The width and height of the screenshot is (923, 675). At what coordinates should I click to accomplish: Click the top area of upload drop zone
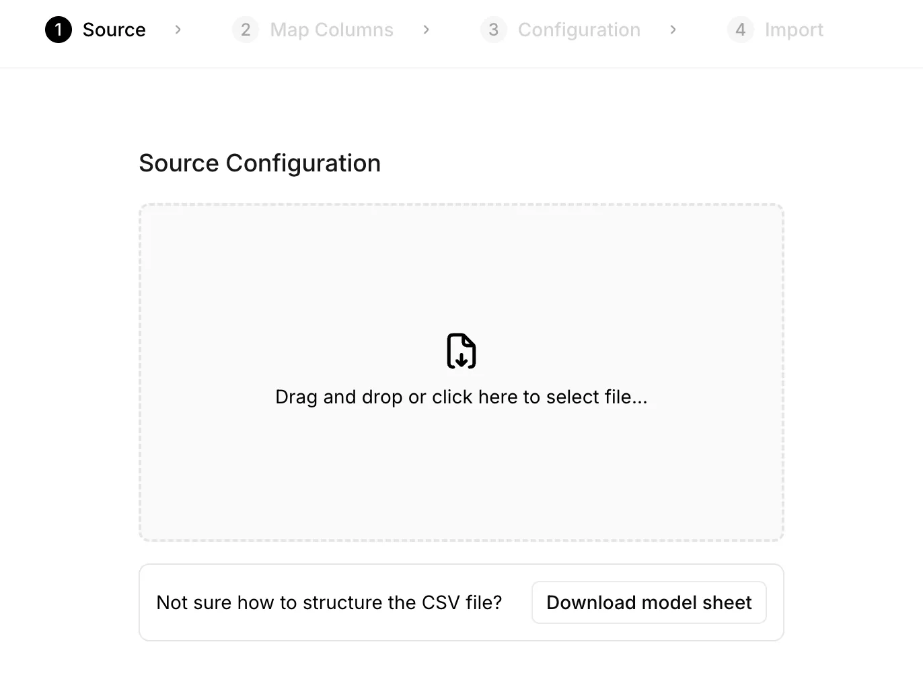(x=461, y=255)
